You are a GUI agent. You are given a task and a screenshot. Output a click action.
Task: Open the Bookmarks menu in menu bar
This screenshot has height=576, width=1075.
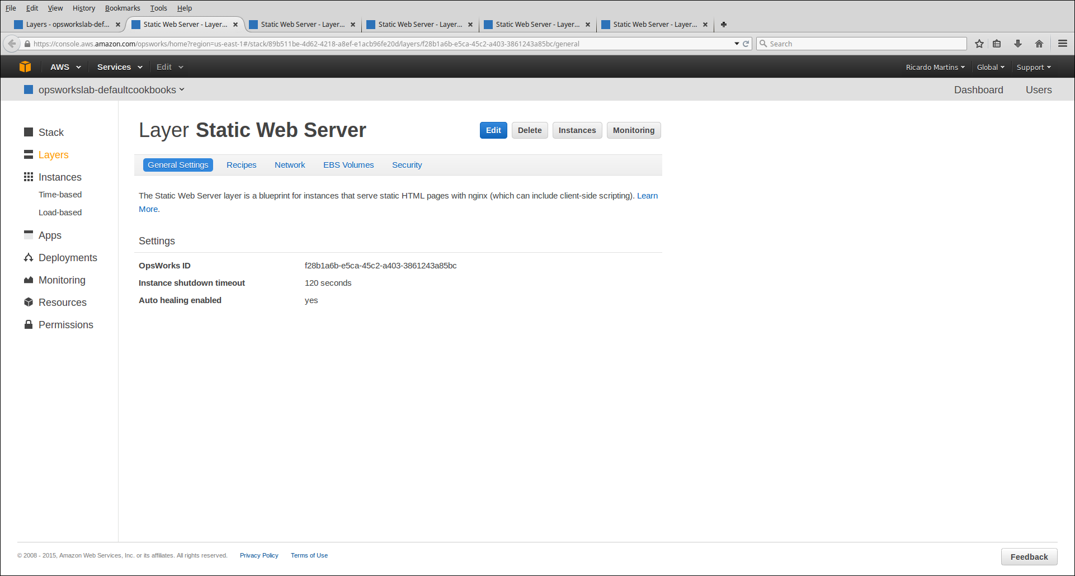tap(122, 8)
